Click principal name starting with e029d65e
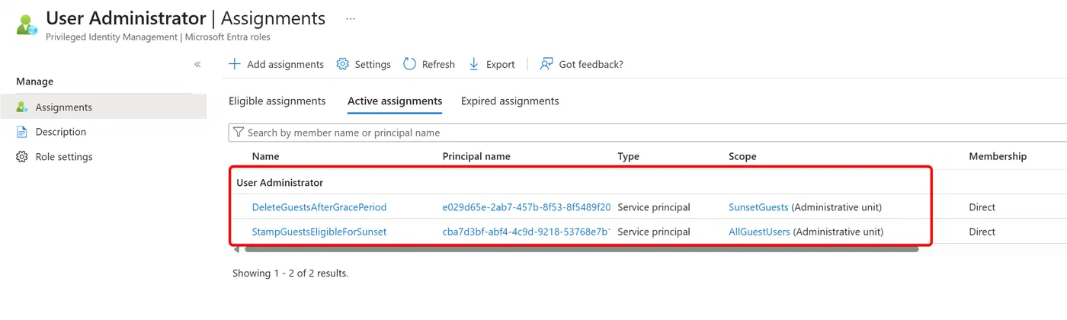This screenshot has height=320, width=1067. [x=527, y=207]
